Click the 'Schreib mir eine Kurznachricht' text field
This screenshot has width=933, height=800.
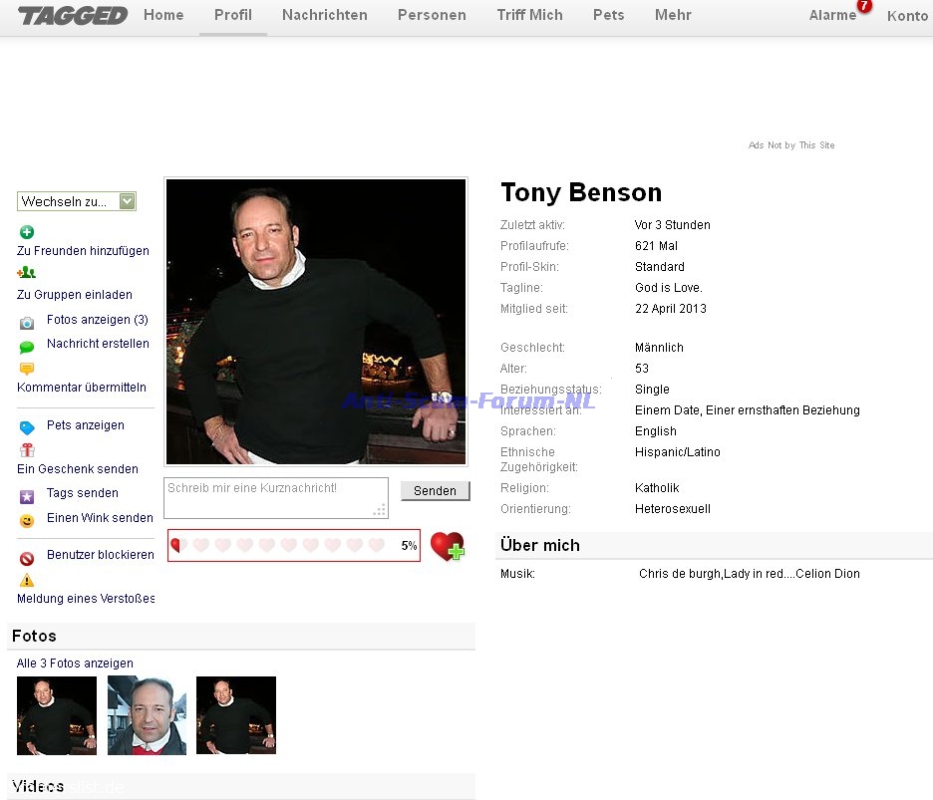click(276, 498)
